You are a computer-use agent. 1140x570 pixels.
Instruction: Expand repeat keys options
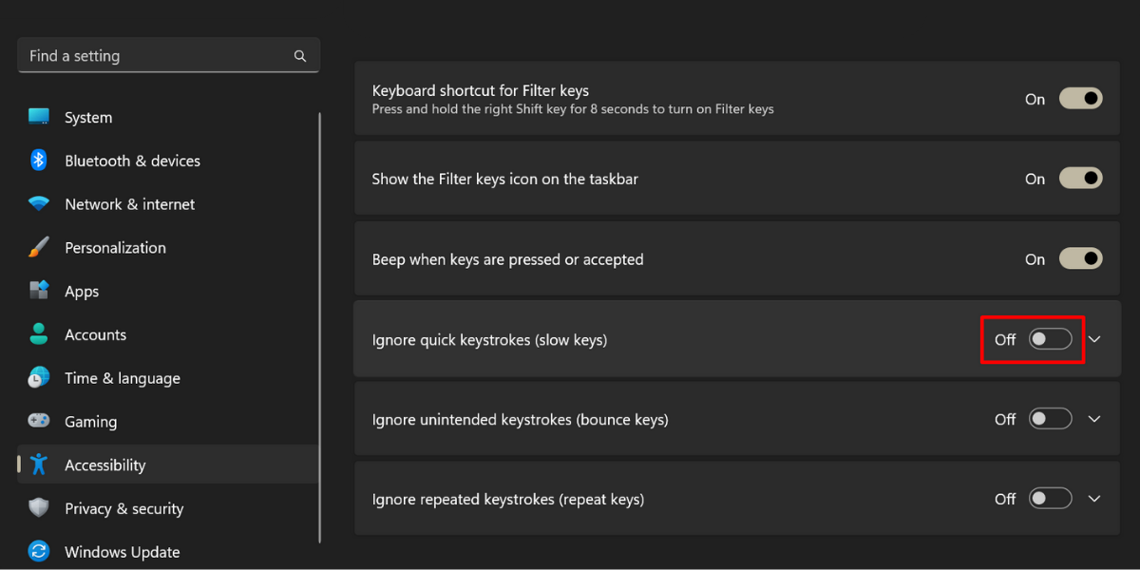click(1094, 498)
